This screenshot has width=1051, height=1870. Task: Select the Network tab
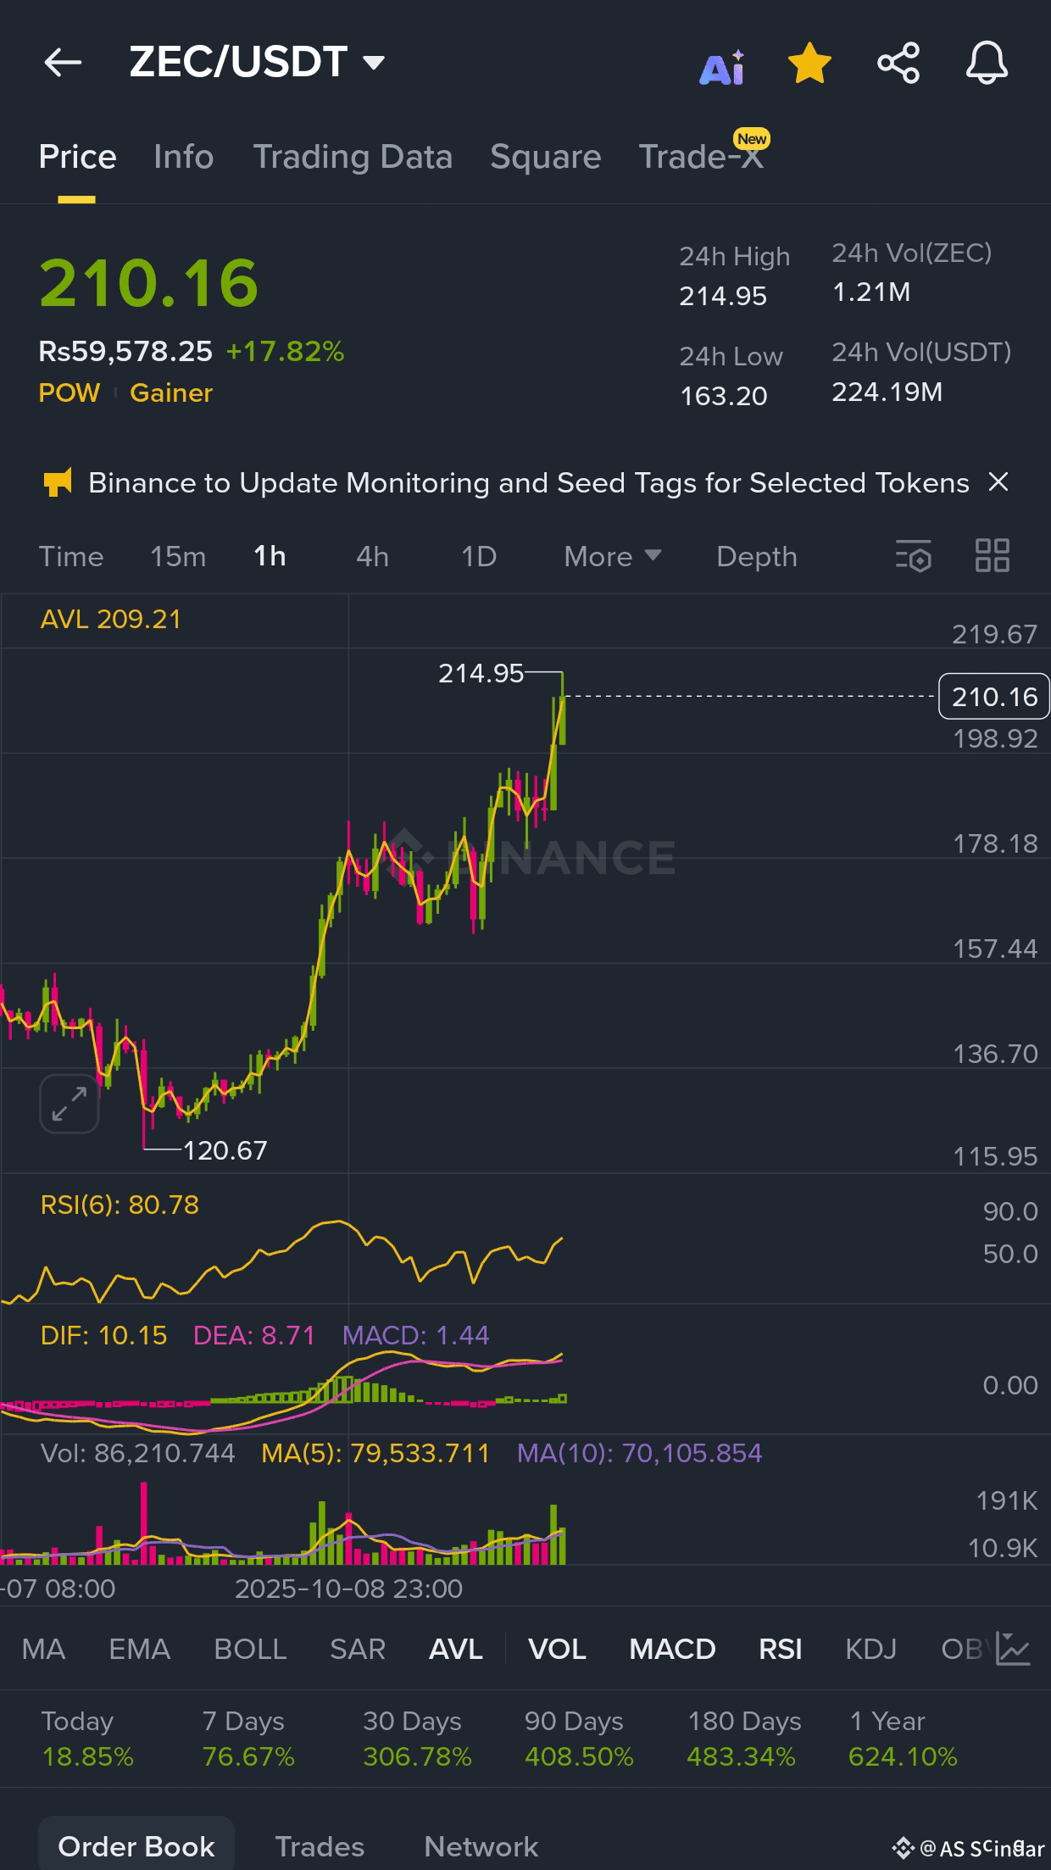(x=481, y=1846)
